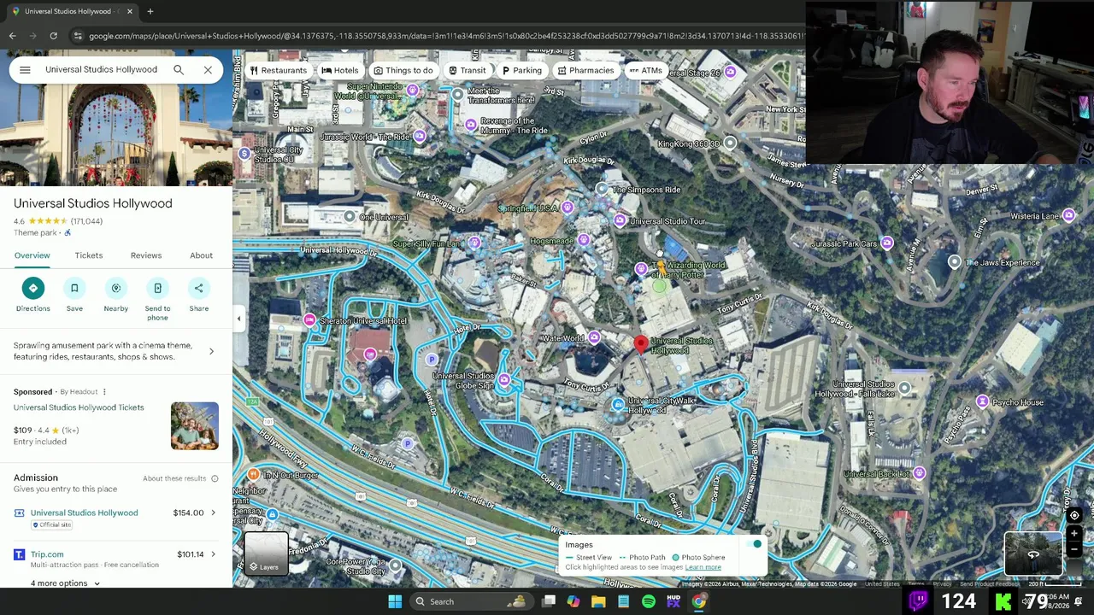The height and width of the screenshot is (615, 1094).
Task: Select the Jurassic Park Cars marker
Action: pyautogui.click(x=887, y=243)
